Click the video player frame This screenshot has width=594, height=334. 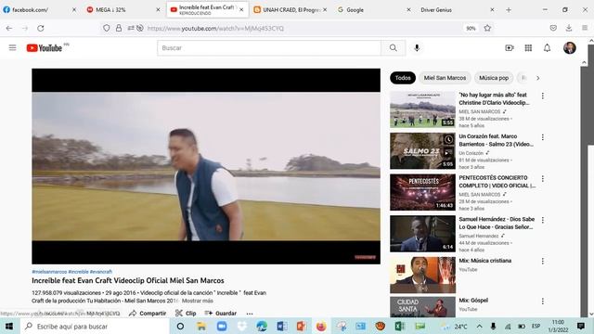[x=206, y=166]
